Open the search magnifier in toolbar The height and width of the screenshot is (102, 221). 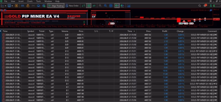(199, 6)
